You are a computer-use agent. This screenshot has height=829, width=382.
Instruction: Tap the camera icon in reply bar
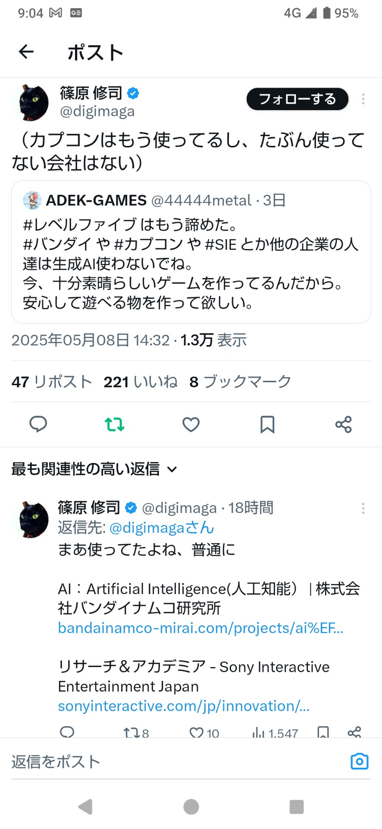[x=359, y=761]
